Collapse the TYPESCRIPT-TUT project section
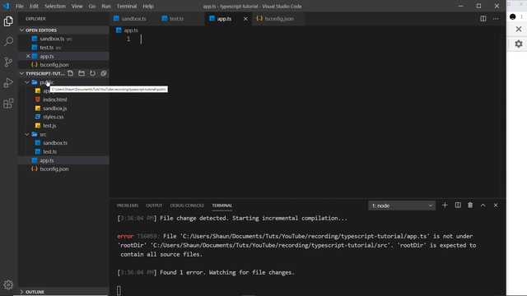The image size is (527, 296). [22, 73]
